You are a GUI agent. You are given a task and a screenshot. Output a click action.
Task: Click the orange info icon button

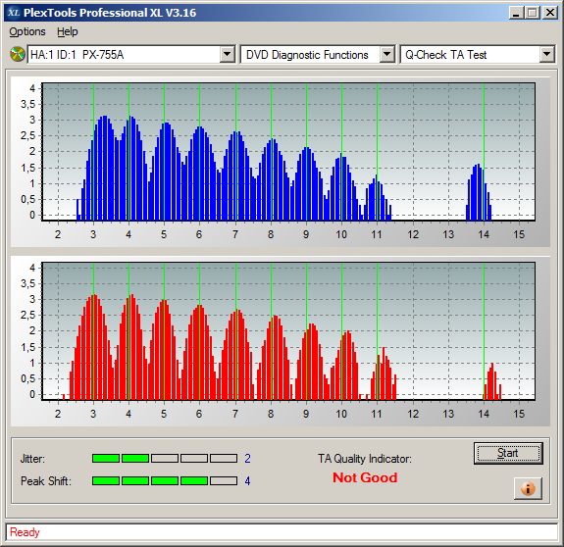pos(528,488)
